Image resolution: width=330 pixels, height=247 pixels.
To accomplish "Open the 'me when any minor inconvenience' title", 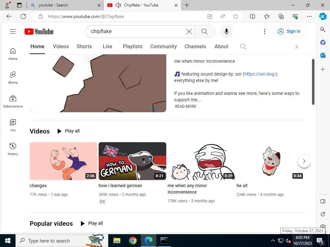I will 187,188.
